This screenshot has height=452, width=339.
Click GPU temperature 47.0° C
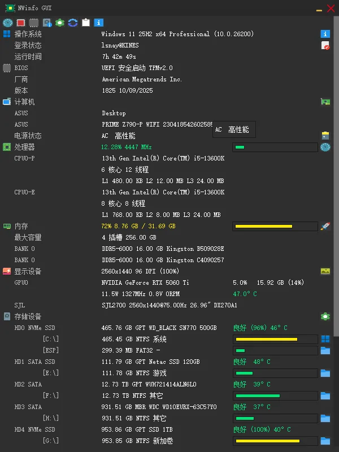[245, 294]
